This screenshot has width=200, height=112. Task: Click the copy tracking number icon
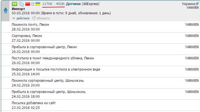(21, 4)
